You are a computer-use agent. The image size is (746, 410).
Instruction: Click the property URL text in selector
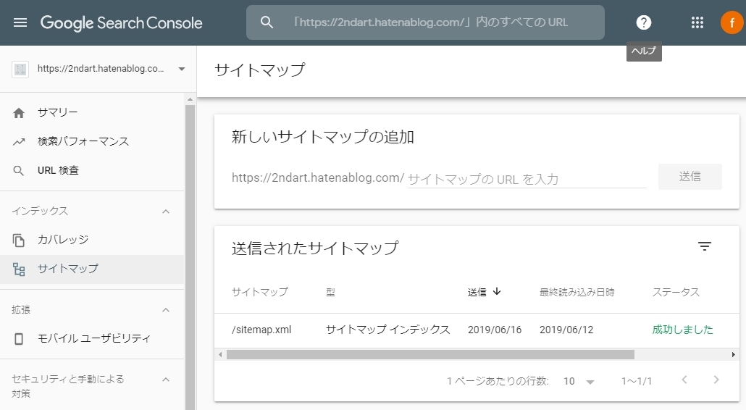tap(101, 69)
